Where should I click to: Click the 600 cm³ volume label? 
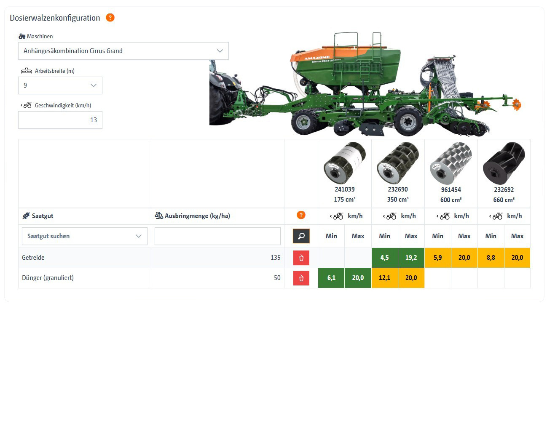tap(451, 200)
